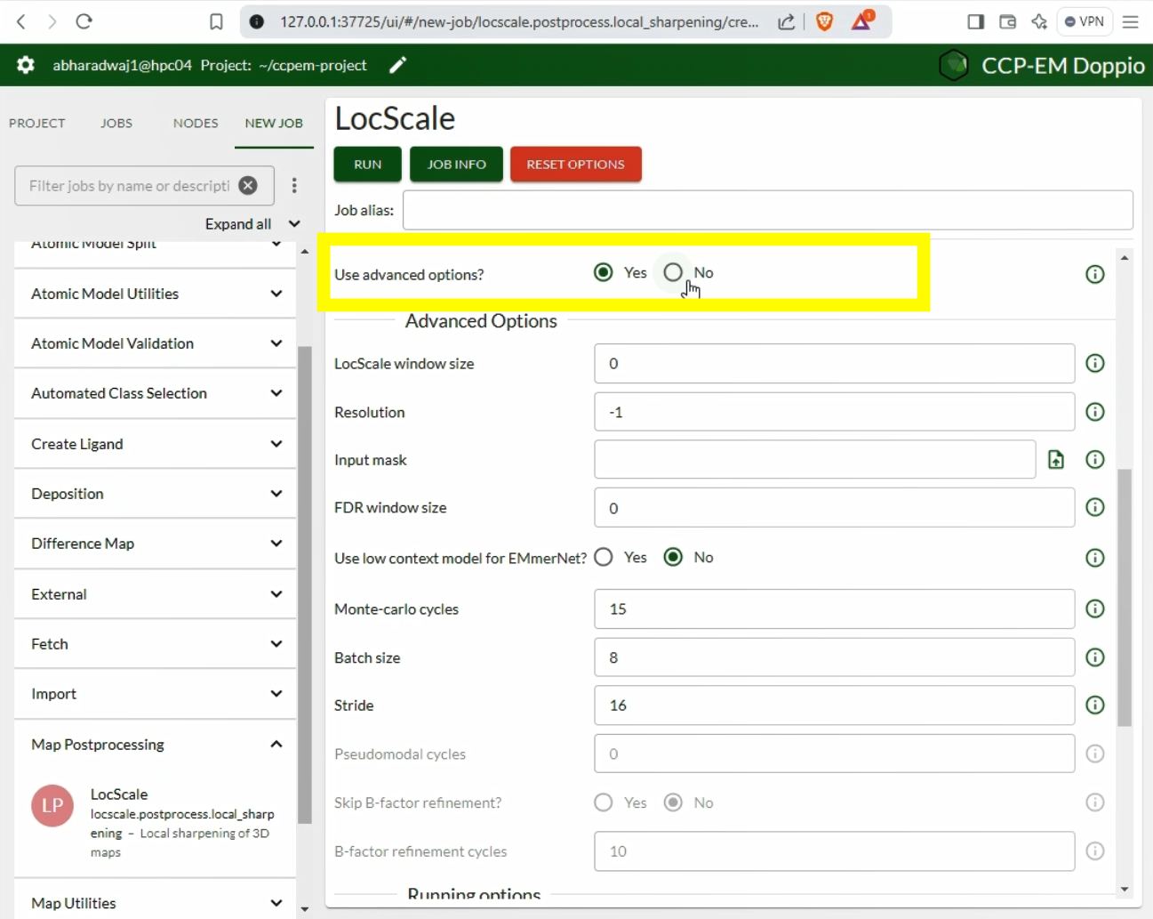Click the browser address bar URL
The image size is (1153, 919).
519,21
